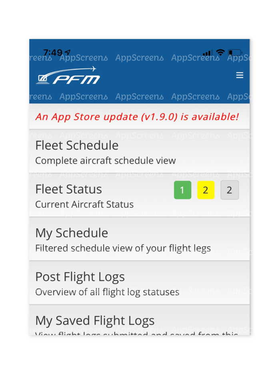Viewport: 280px width, 374px height.
Task: Click the App Store update notification banner
Action: pos(137,117)
